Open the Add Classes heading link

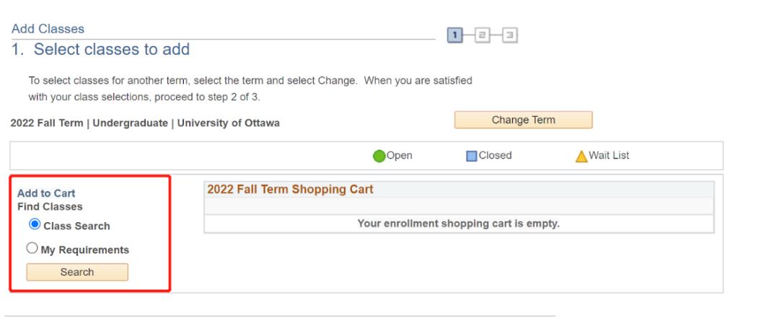pos(48,29)
